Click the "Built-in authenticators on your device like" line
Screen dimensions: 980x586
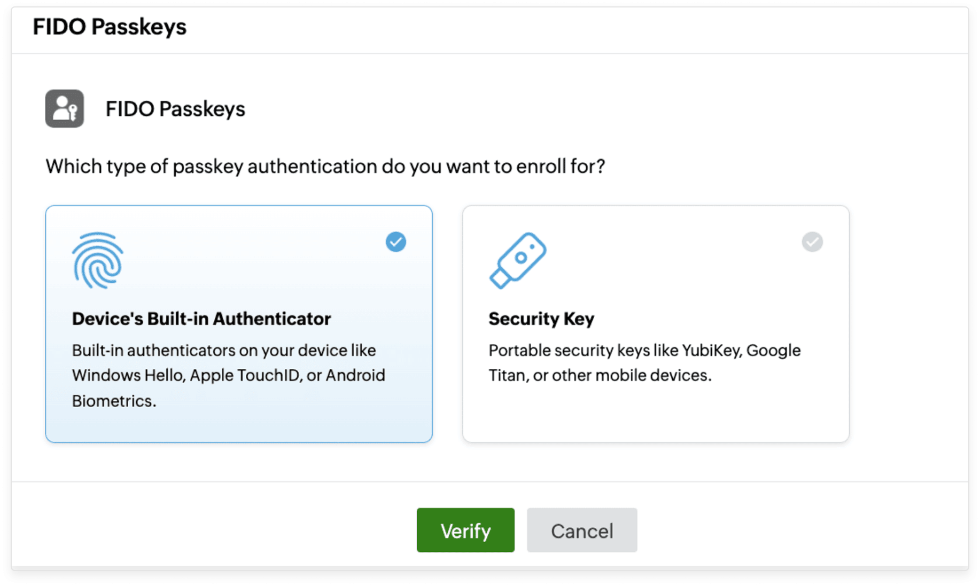[224, 350]
